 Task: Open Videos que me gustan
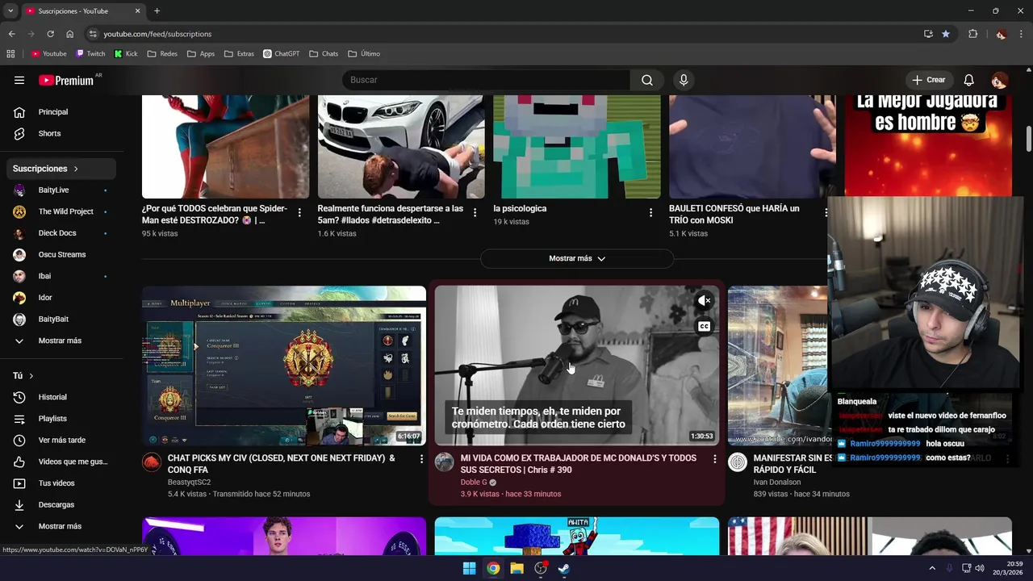click(x=63, y=462)
